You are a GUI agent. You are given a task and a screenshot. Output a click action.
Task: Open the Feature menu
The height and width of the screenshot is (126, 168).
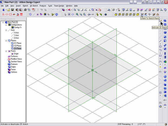click(x=43, y=5)
